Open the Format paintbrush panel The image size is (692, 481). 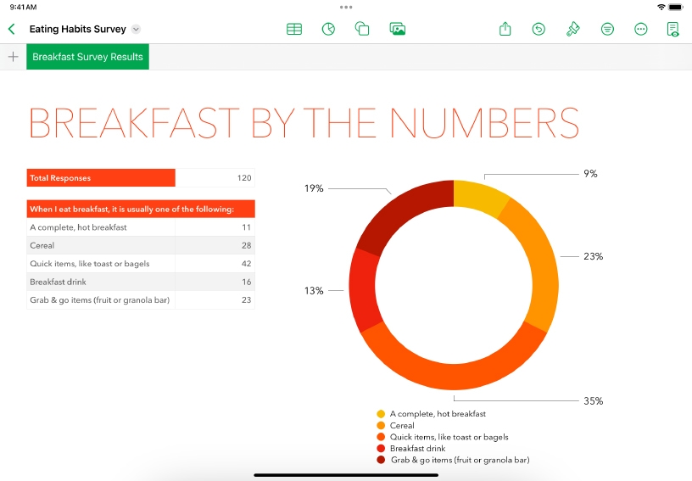[573, 29]
